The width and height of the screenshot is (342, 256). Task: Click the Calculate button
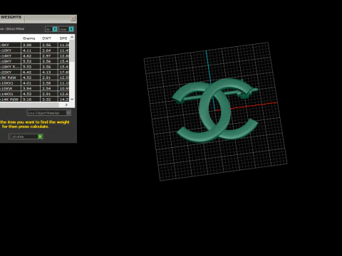(26, 137)
